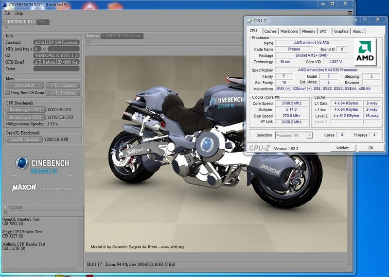
Task: Click the CINEBENCH Release 10 logo in the left panel
Action: 42,166
